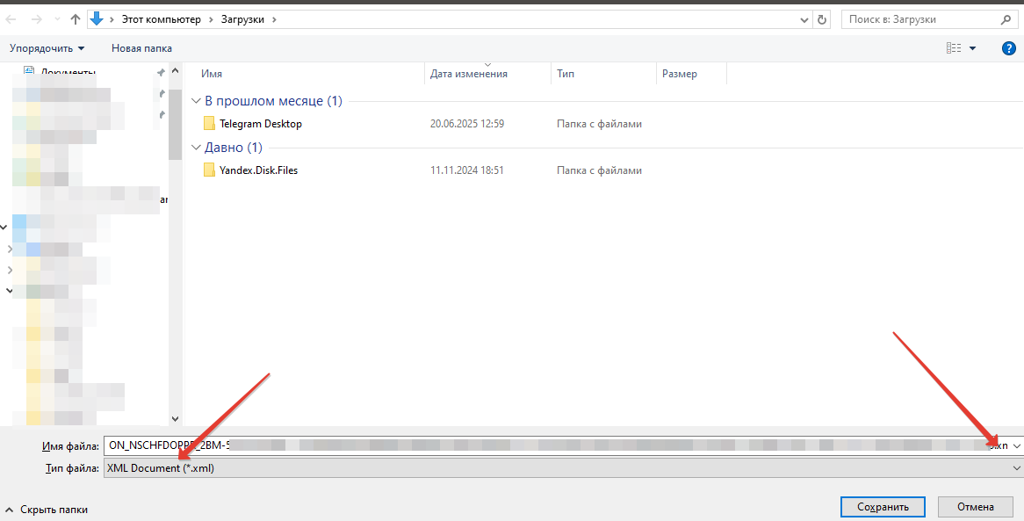This screenshot has height=521, width=1024.
Task: Click the Refresh button in address bar
Action: click(822, 19)
